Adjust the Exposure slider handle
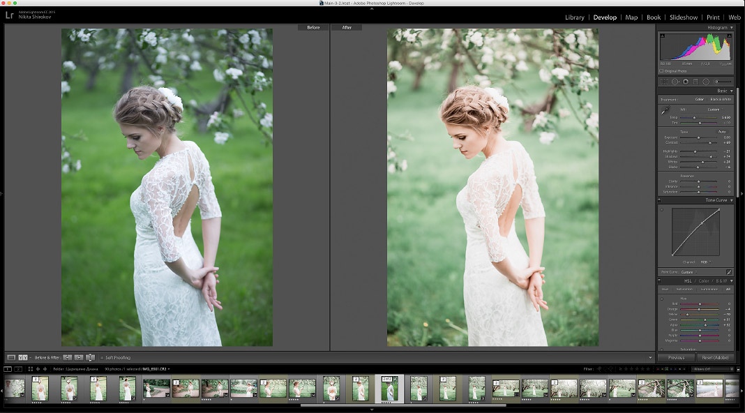This screenshot has width=745, height=413. 698,138
